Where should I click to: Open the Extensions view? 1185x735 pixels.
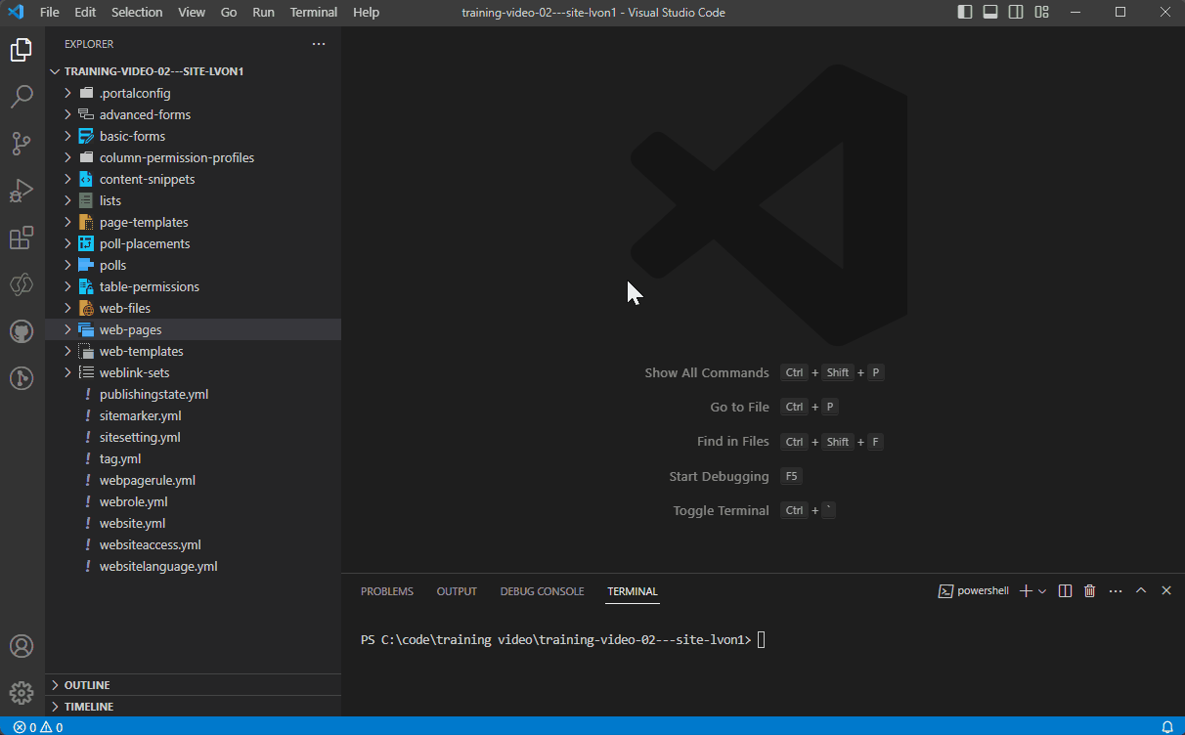point(22,238)
